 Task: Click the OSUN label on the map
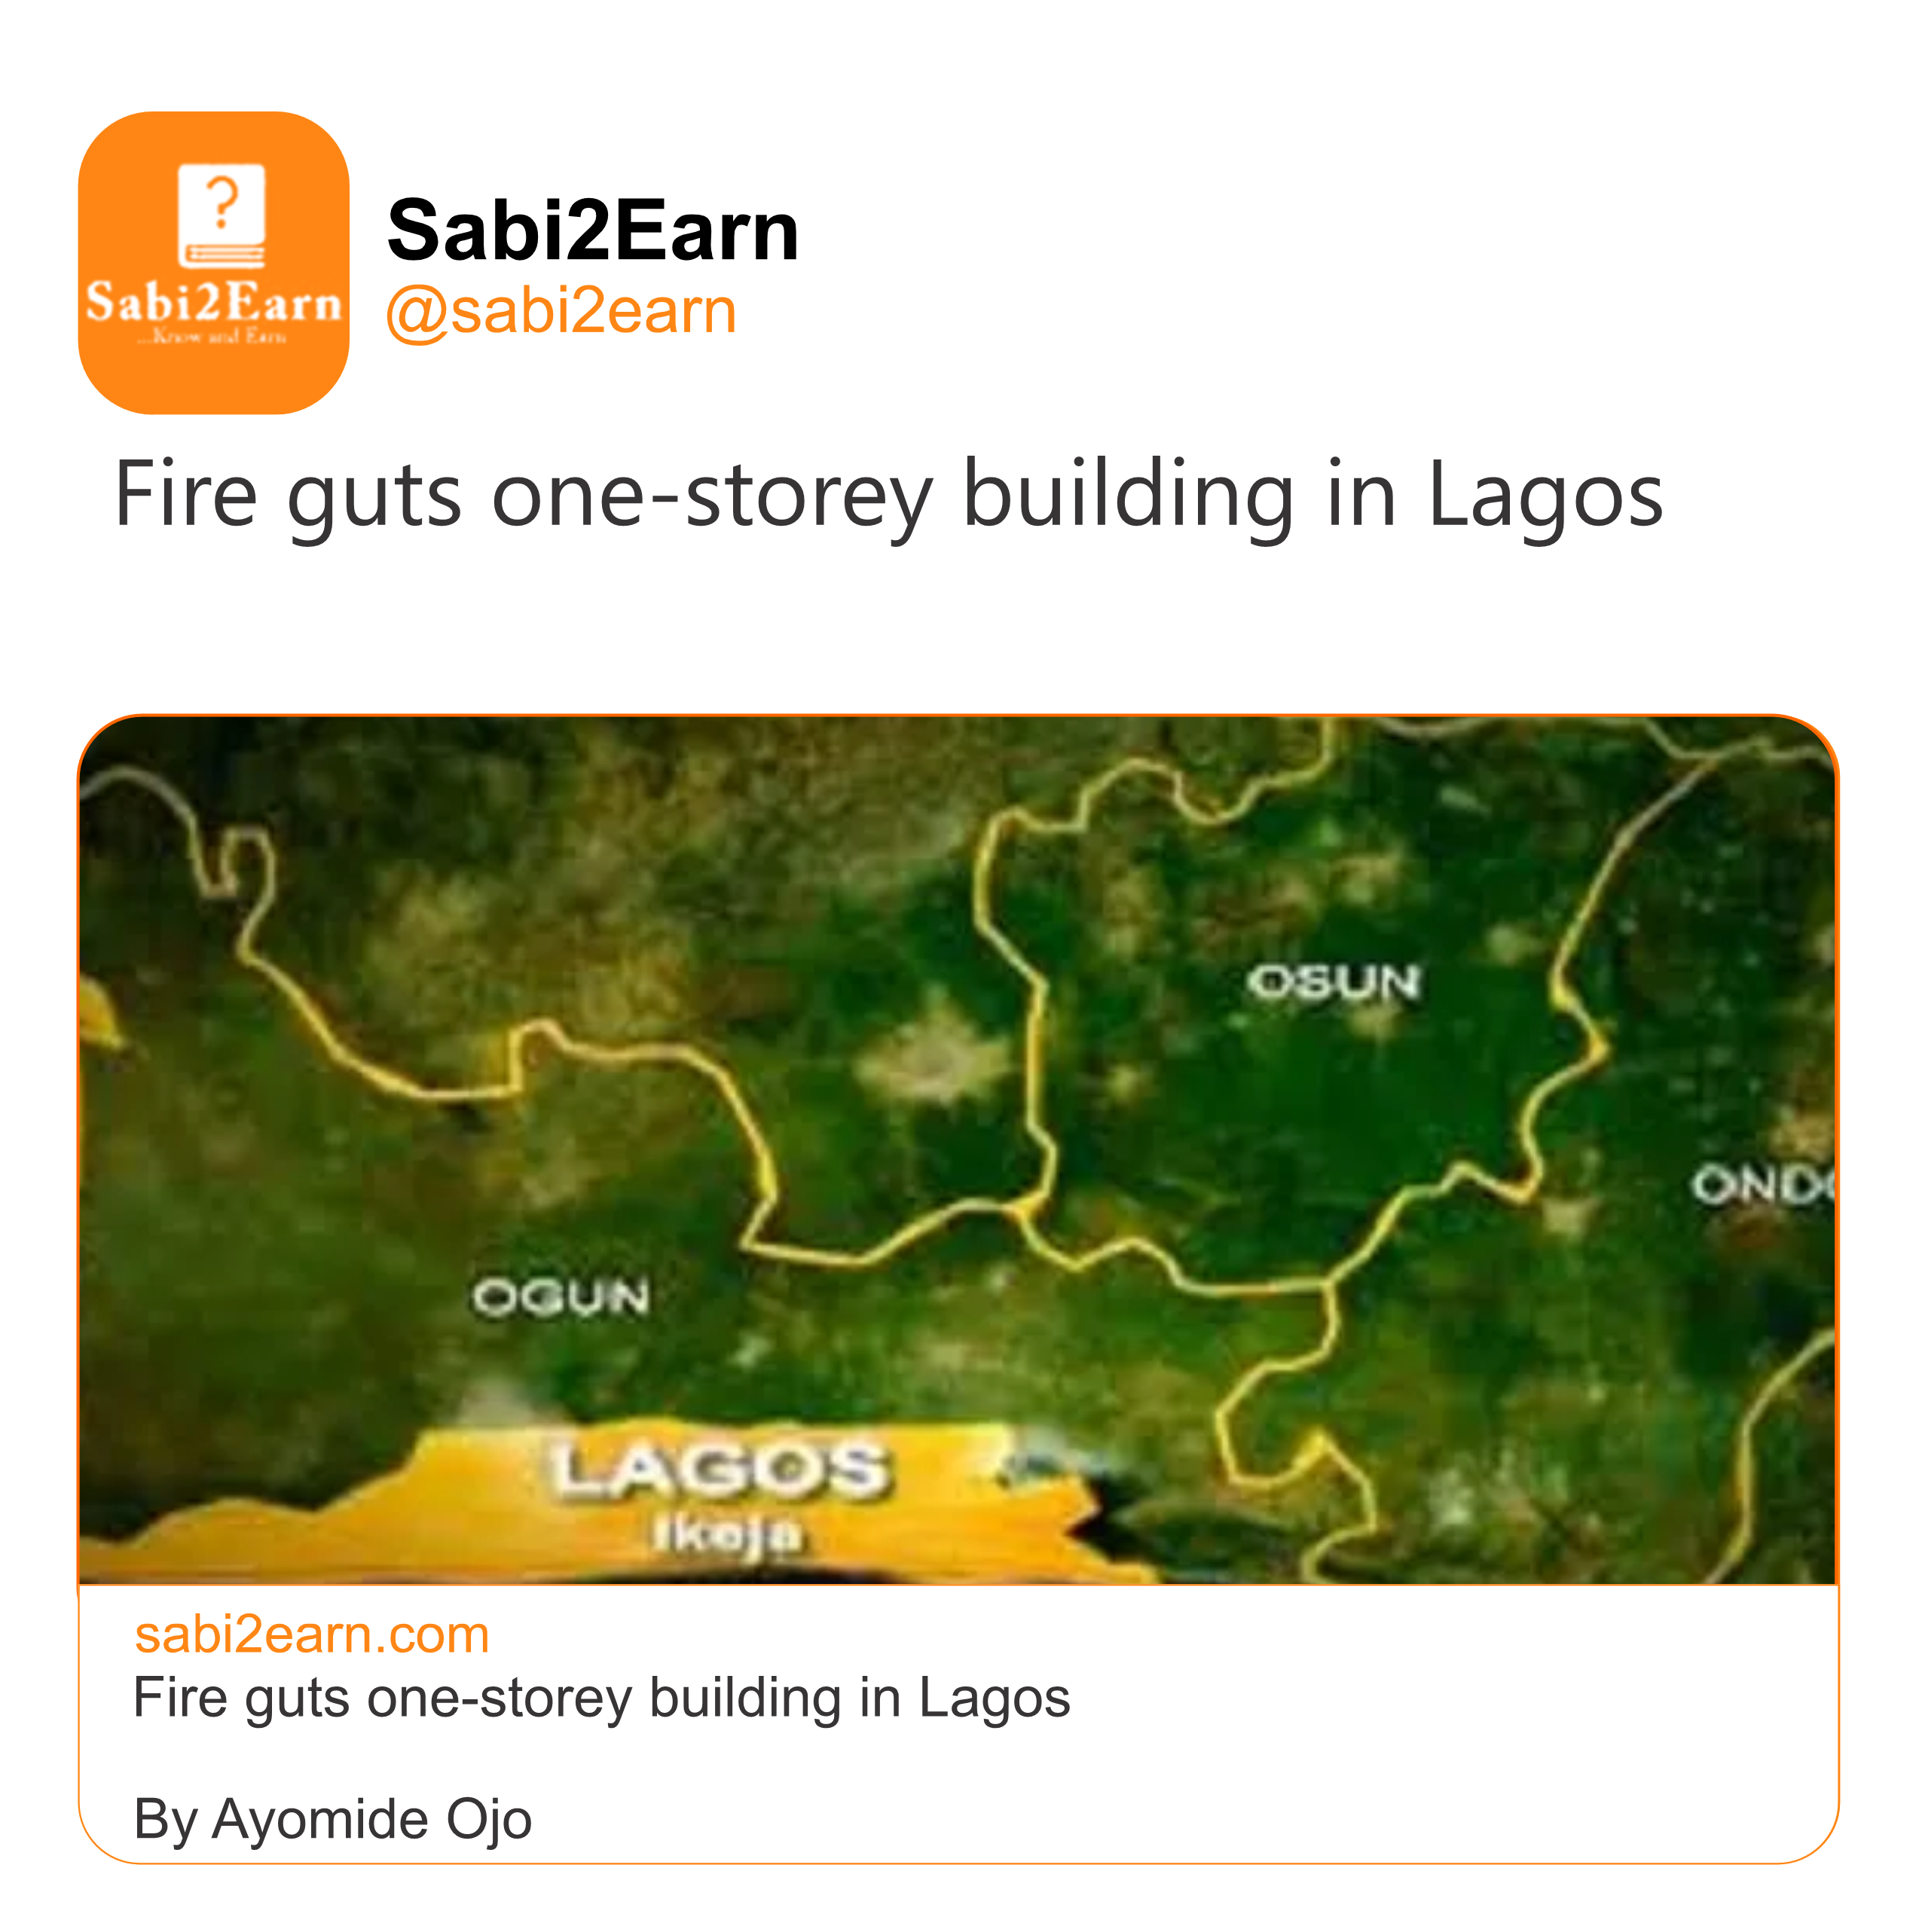[x=1333, y=982]
